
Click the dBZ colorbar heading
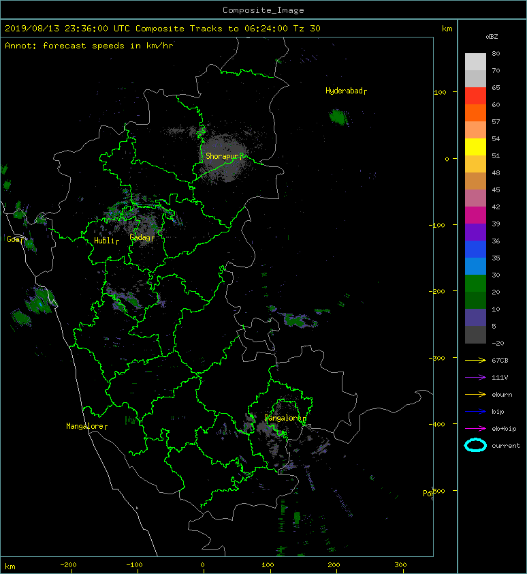[492, 37]
